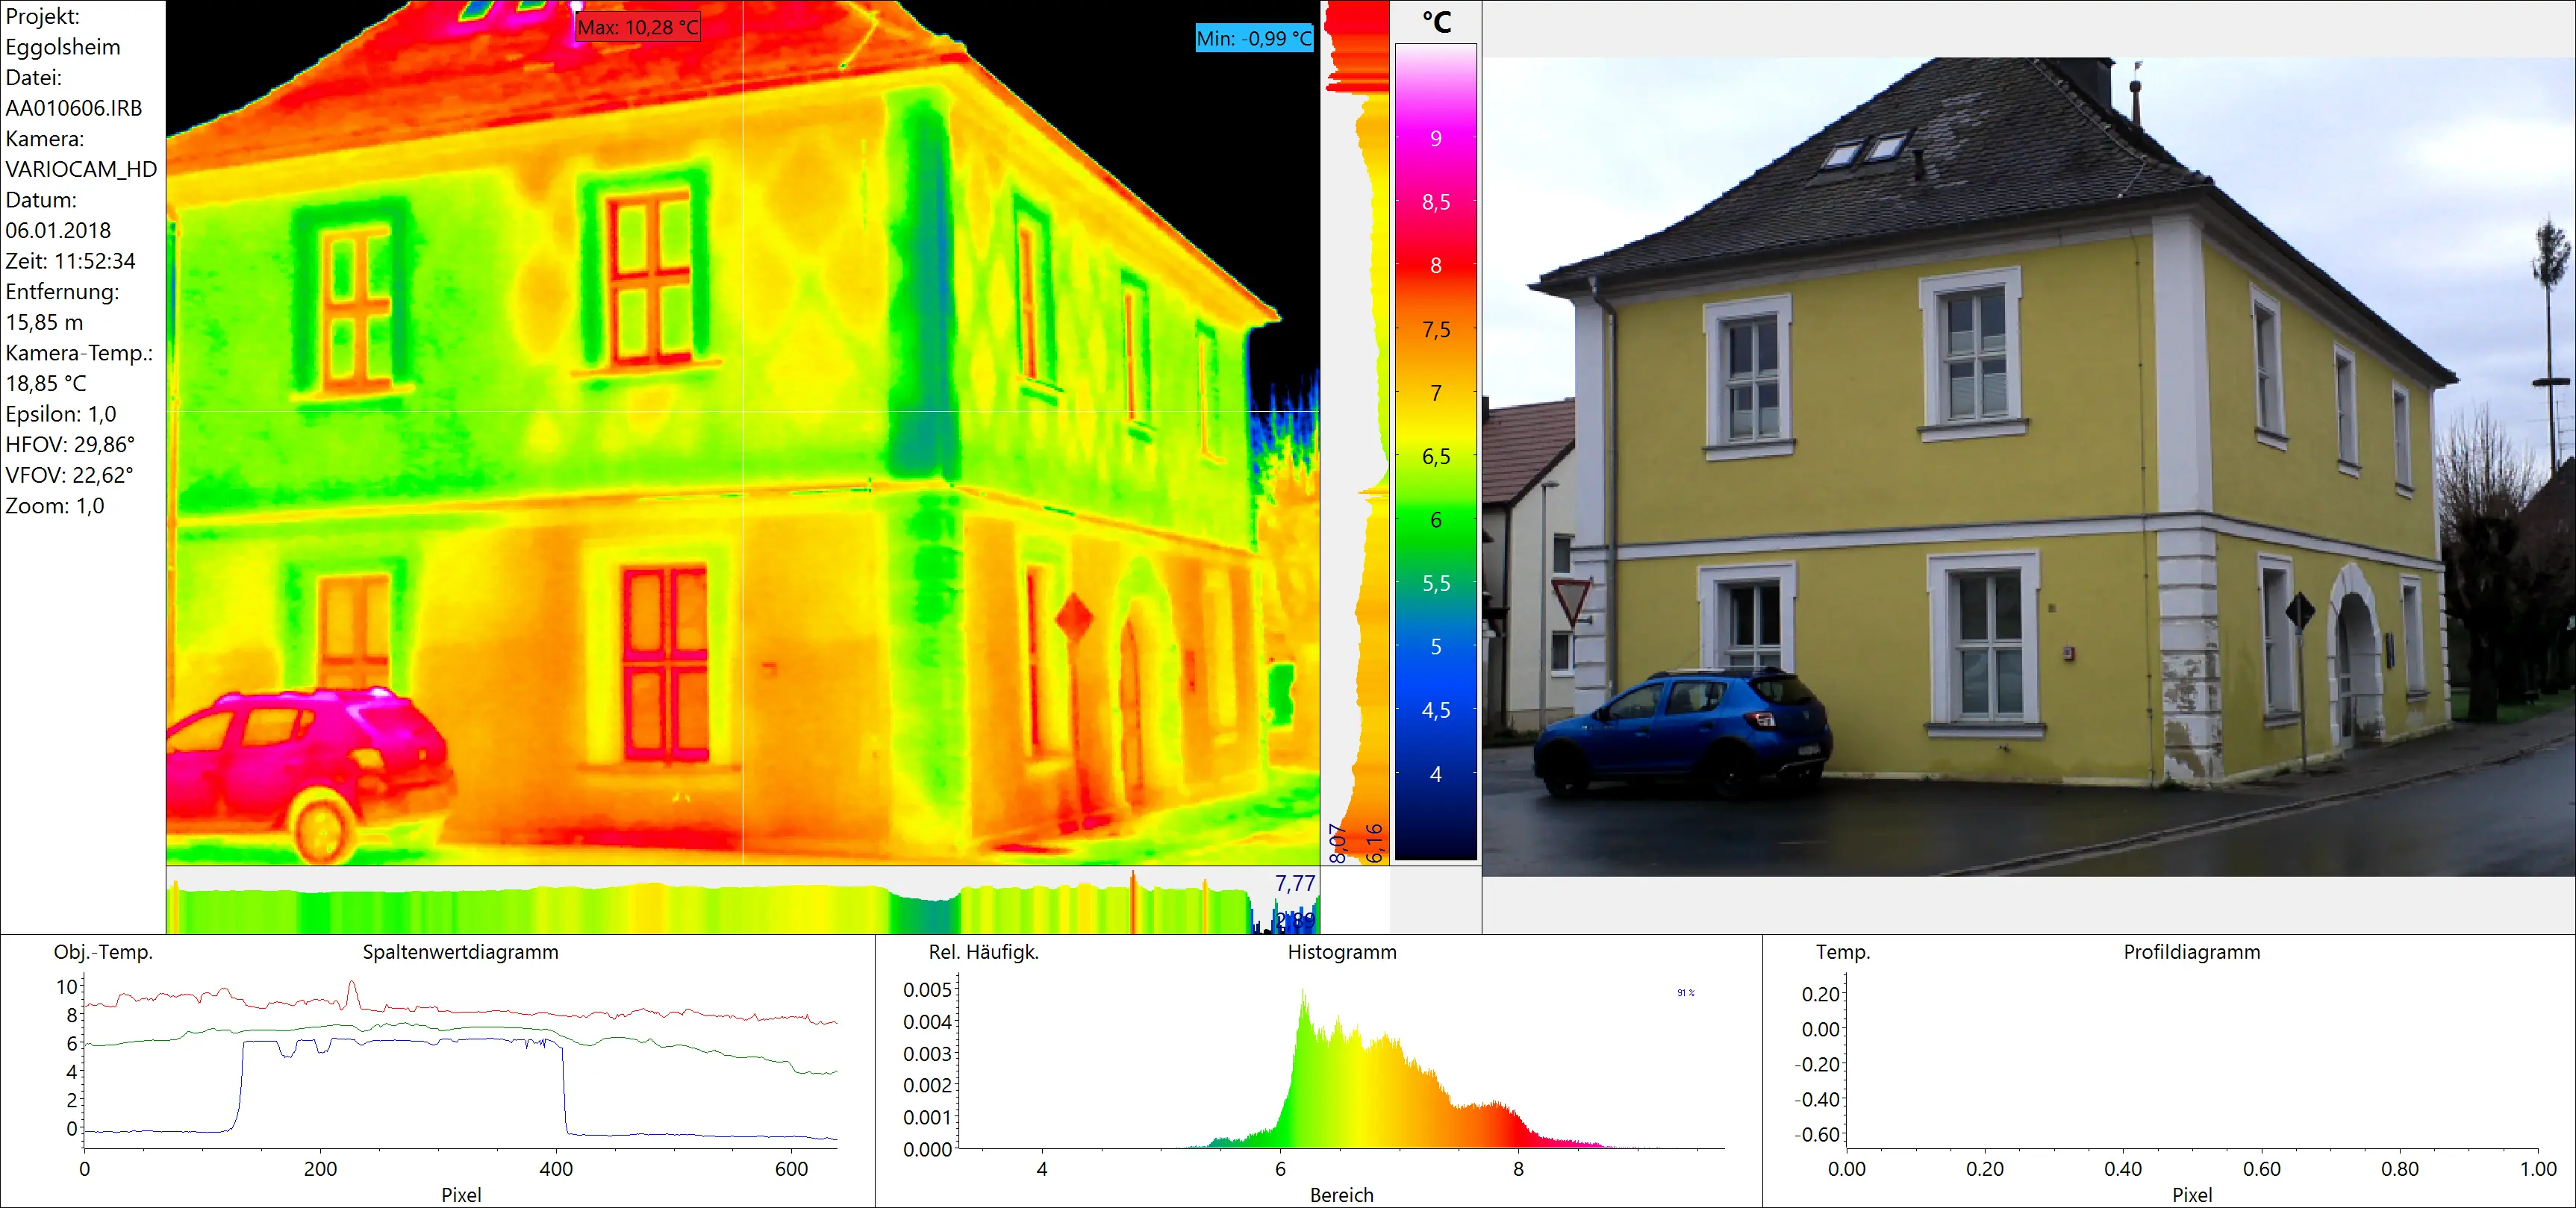Screen dimensions: 2576x1208
Task: Click the "8,5" label on the color scale
Action: 1436,203
